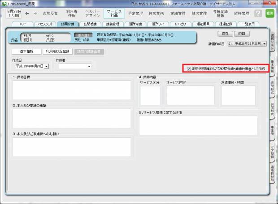Open the 基本情報 section button
The width and height of the screenshot is (278, 204).
[x=26, y=51]
